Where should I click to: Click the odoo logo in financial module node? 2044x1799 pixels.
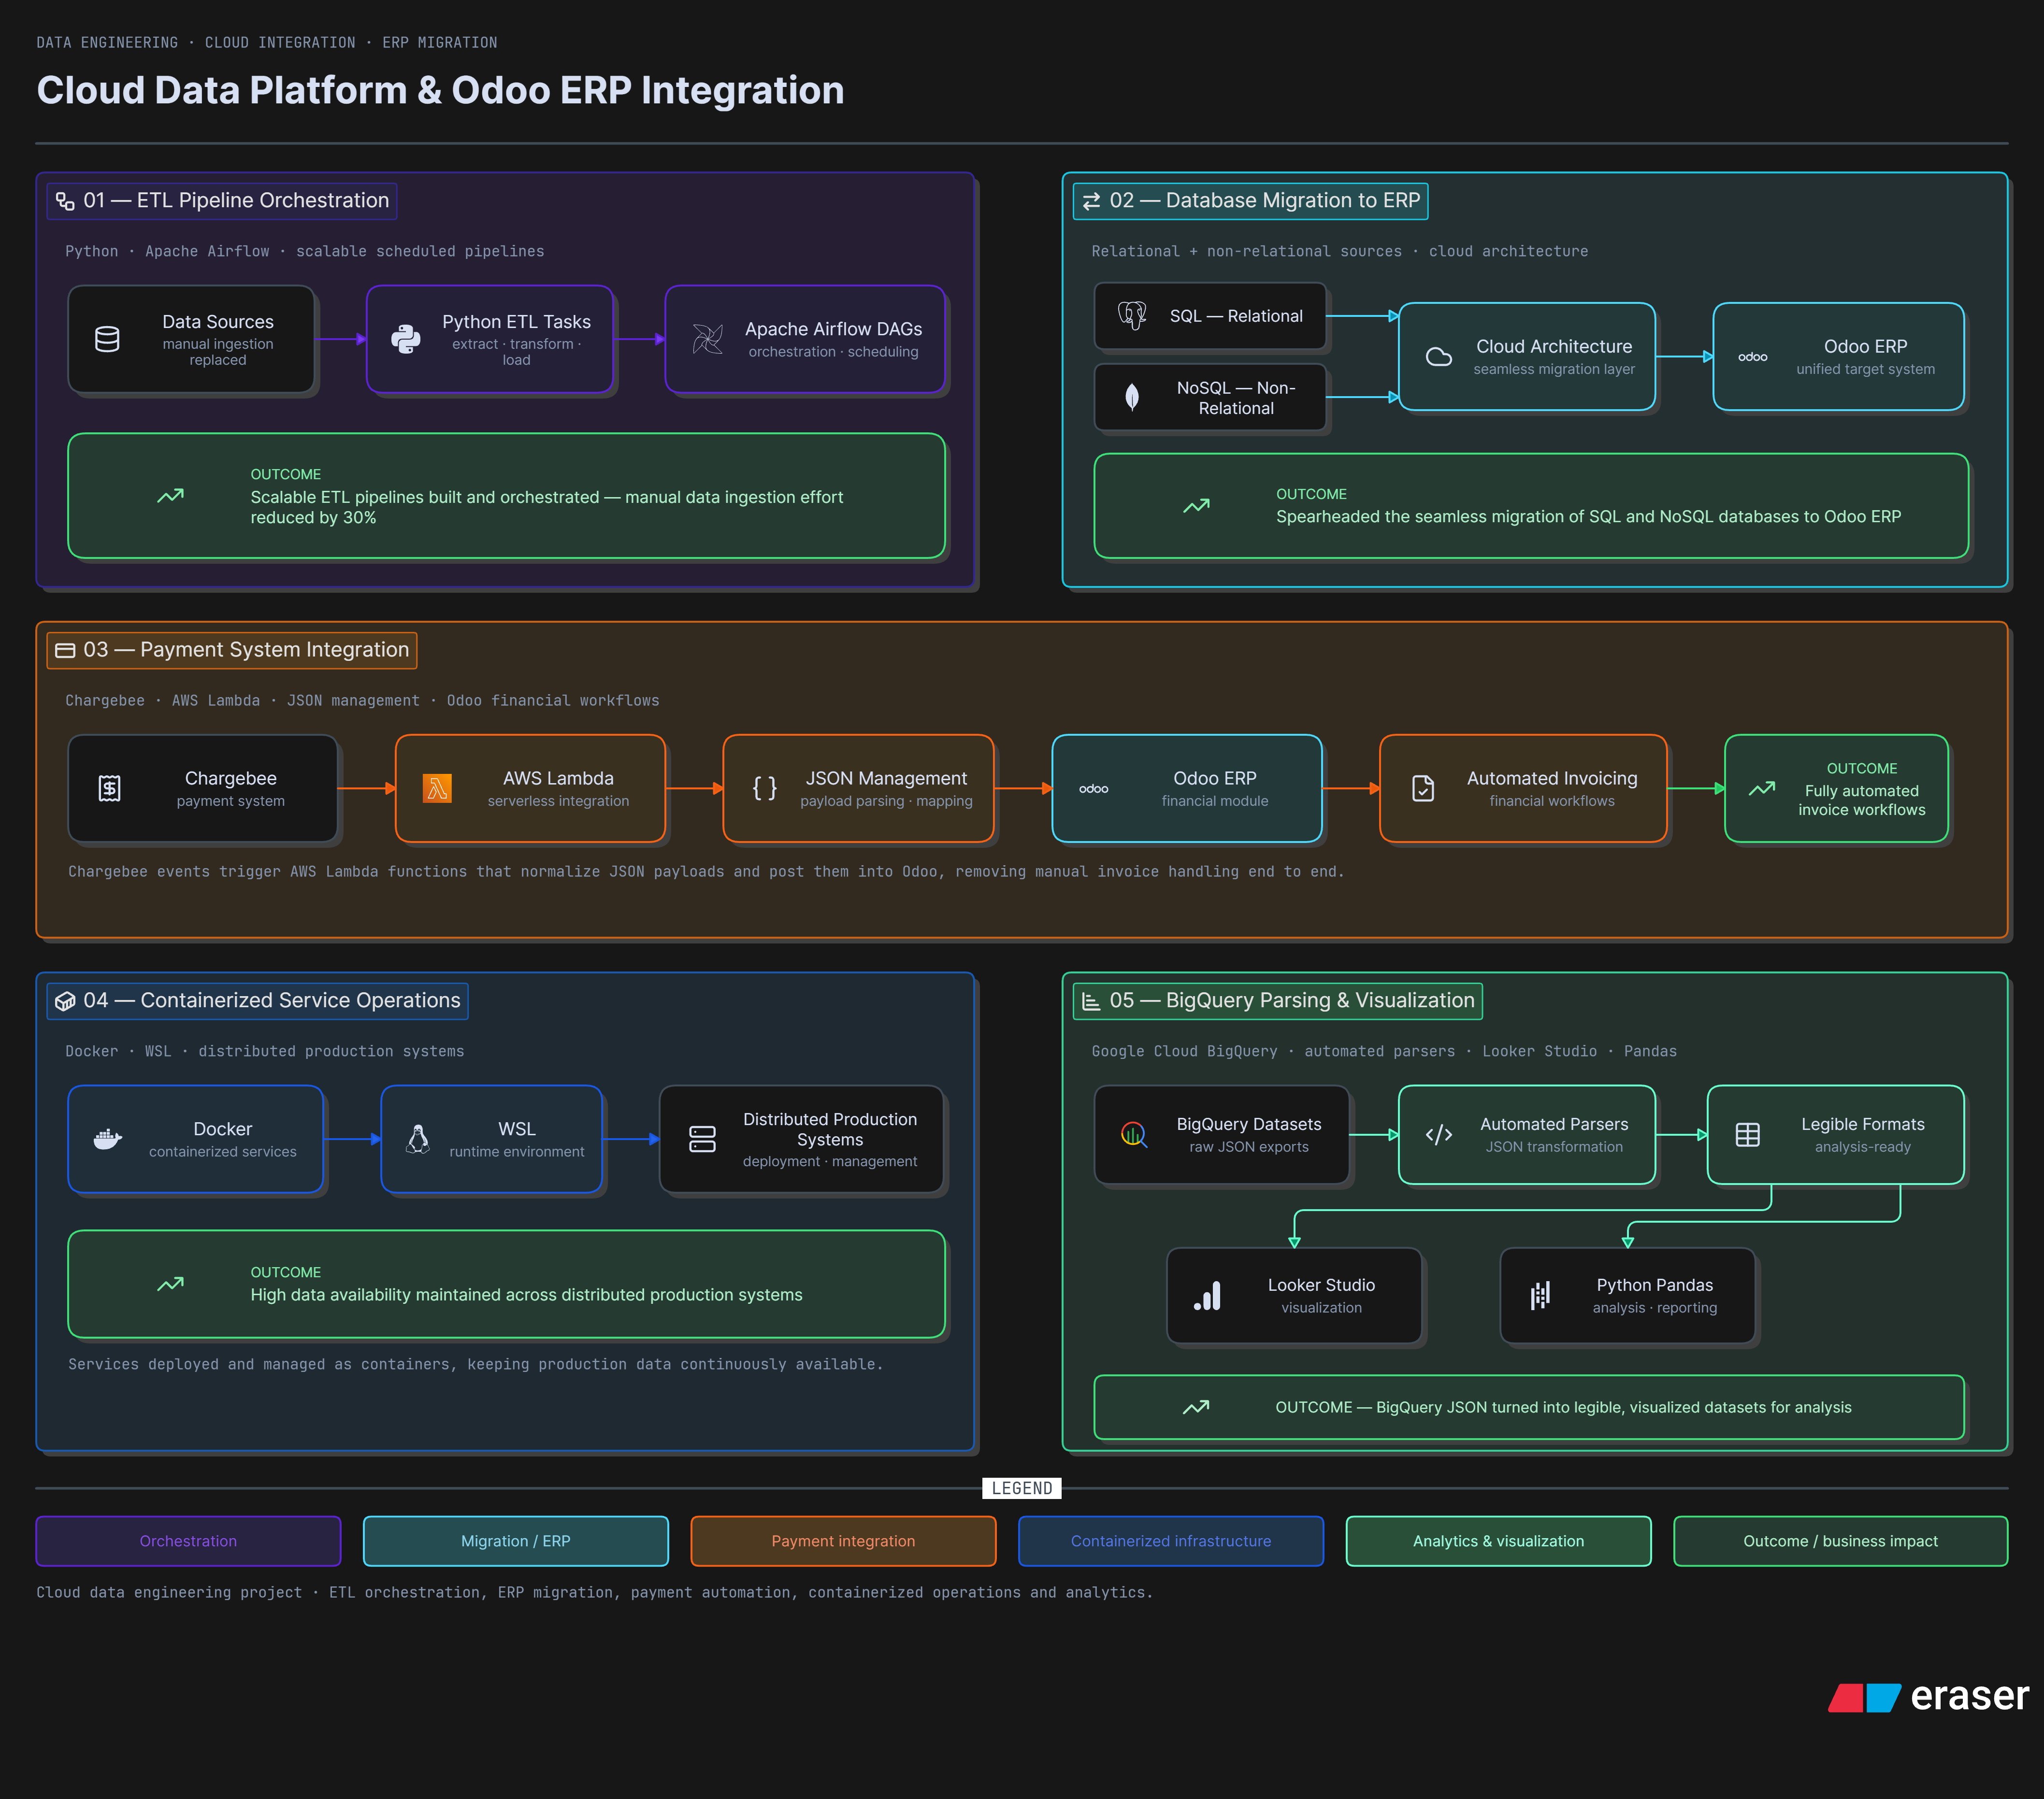coord(1094,789)
